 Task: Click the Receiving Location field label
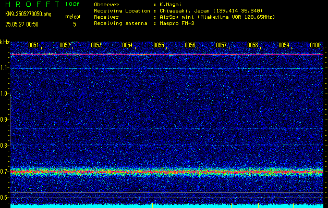click(122, 10)
